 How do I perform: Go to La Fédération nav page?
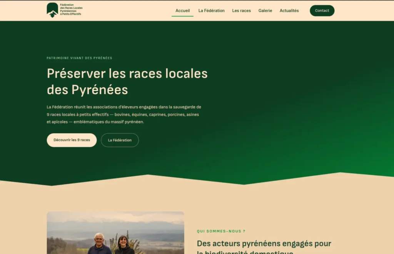tap(211, 10)
